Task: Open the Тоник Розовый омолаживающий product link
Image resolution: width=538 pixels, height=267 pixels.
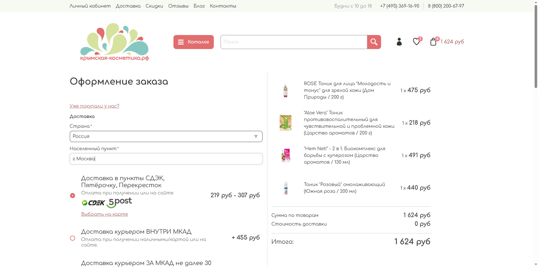Action: tap(344, 188)
